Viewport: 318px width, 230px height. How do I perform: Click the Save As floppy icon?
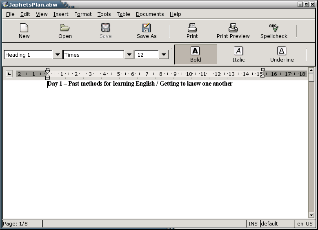pyautogui.click(x=146, y=28)
